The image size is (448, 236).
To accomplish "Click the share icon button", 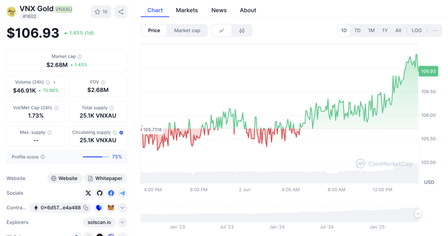I will (121, 12).
